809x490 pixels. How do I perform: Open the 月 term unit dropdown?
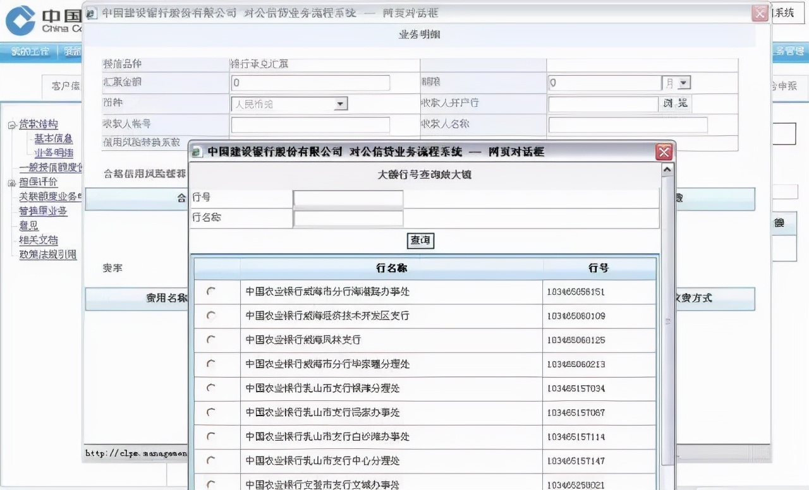[684, 83]
